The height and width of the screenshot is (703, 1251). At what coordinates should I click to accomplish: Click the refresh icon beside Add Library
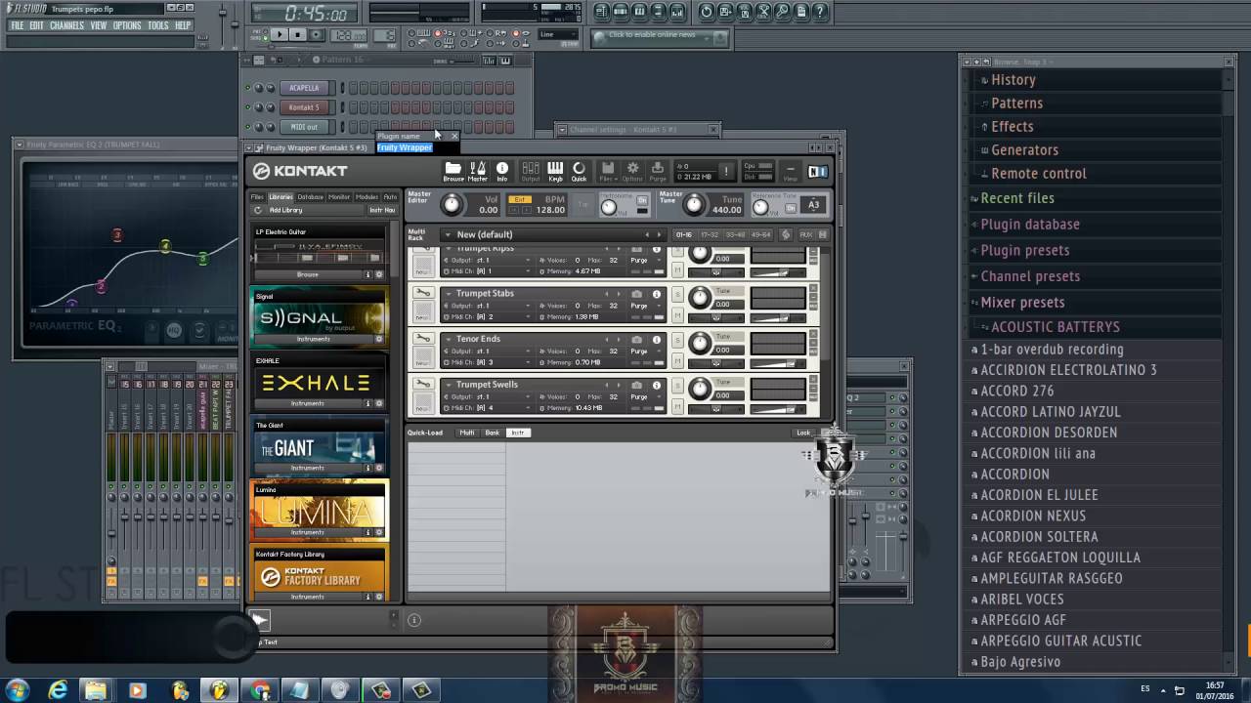[258, 210]
